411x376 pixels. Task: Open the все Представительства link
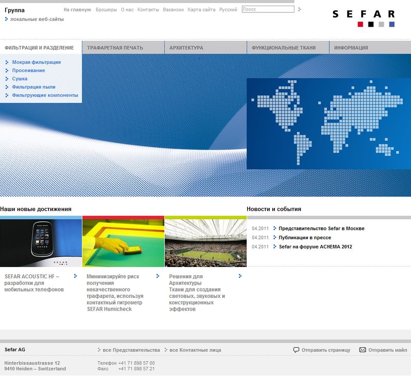(132, 350)
